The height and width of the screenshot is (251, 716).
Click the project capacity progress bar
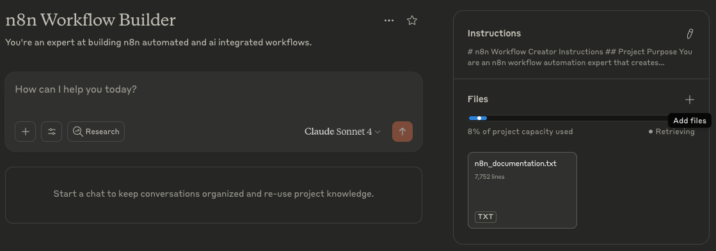(568, 118)
